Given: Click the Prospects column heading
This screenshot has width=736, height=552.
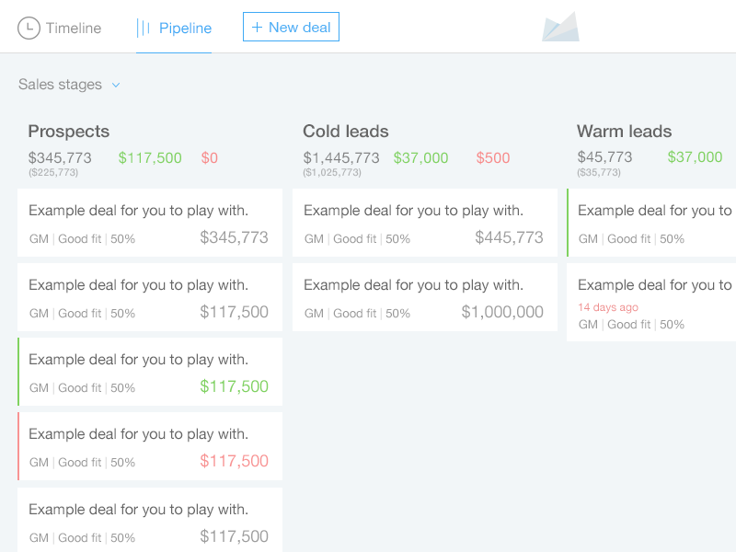Looking at the screenshot, I should tap(68, 131).
